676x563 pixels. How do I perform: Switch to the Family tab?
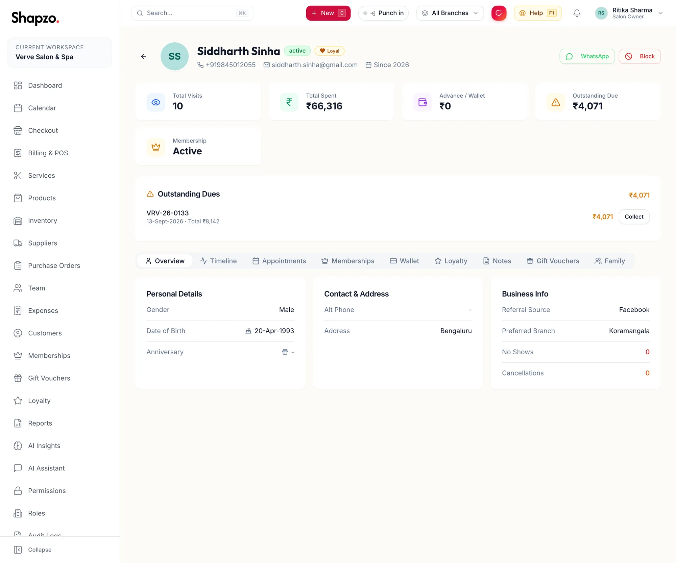point(610,261)
